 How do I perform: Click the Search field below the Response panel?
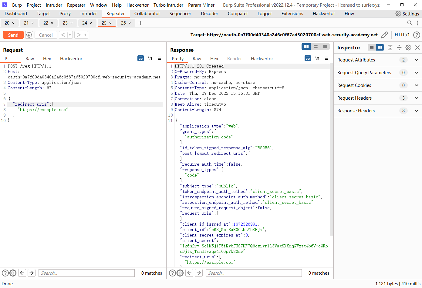pos(254,273)
